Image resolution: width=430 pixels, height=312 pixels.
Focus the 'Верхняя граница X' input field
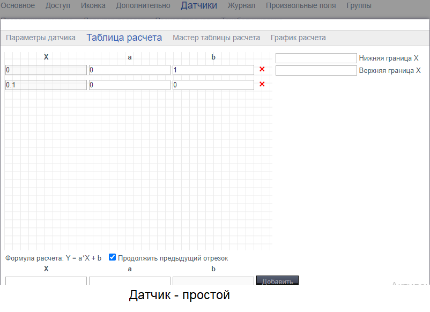pos(316,70)
